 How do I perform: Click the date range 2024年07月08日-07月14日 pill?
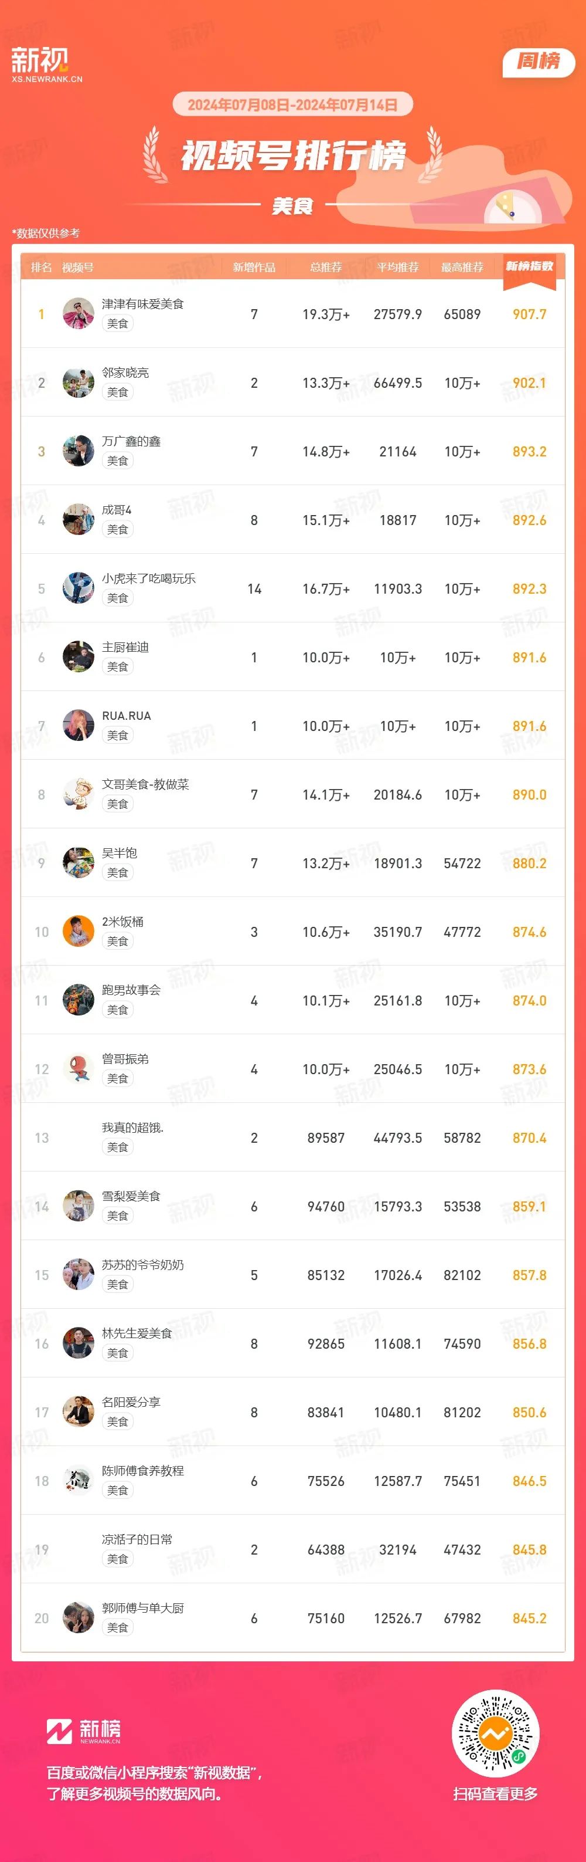(x=292, y=105)
